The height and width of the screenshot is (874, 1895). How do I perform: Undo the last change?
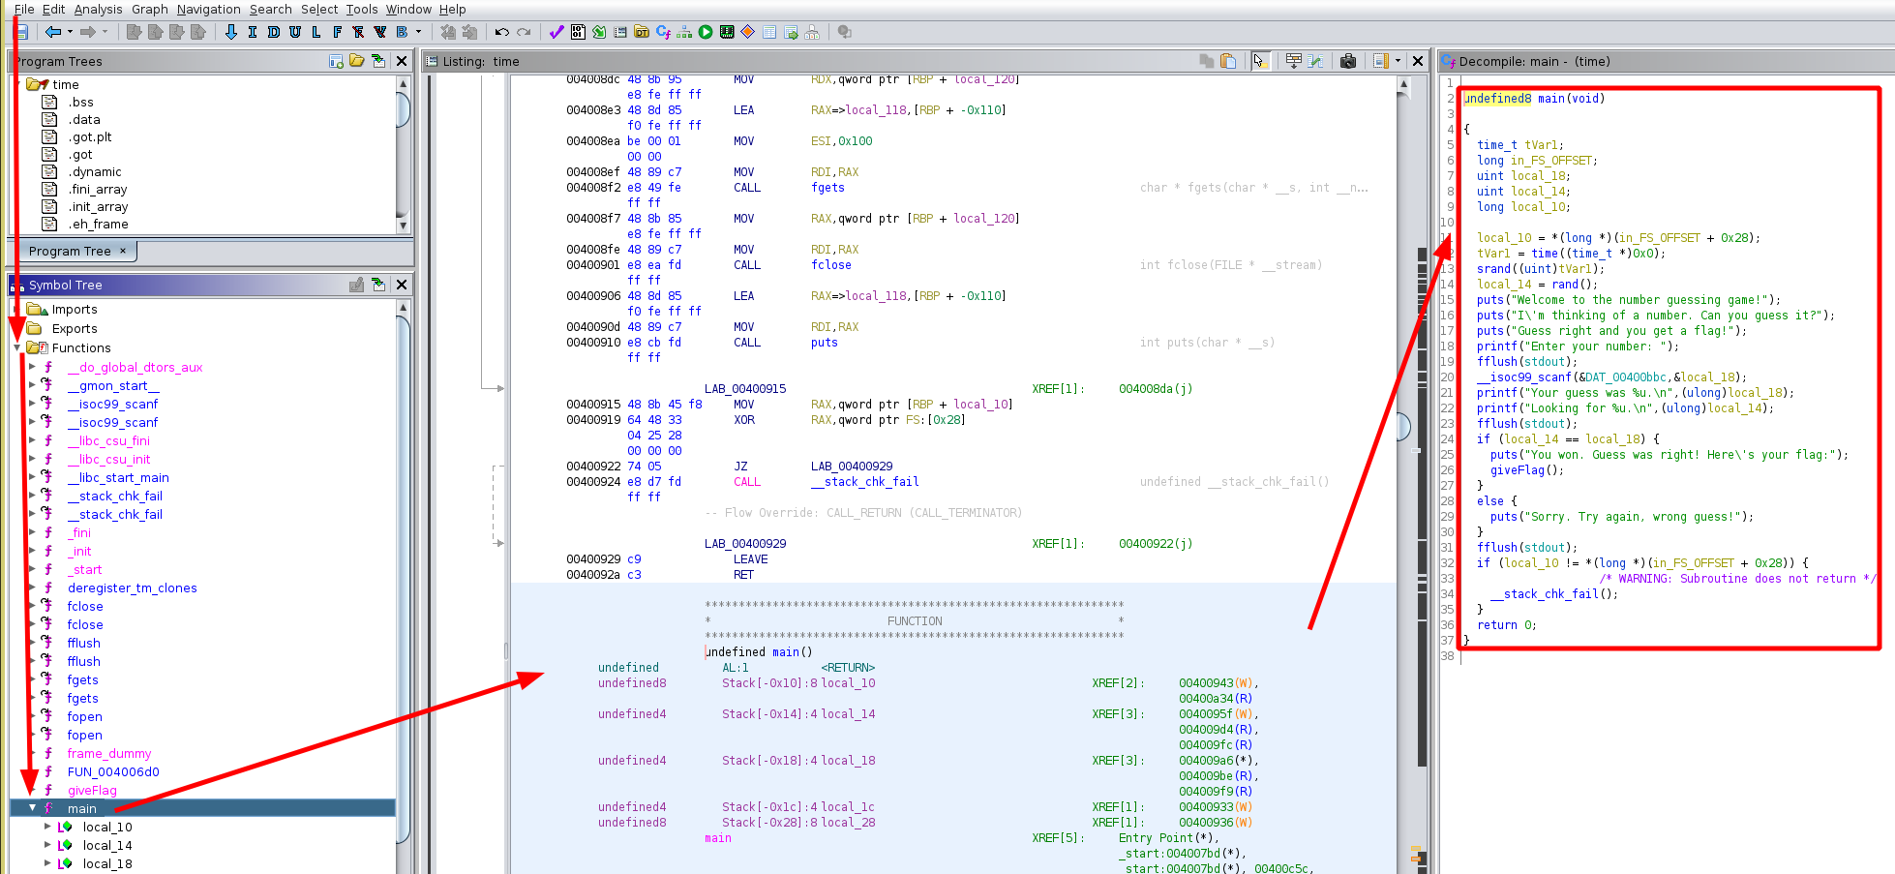click(501, 32)
